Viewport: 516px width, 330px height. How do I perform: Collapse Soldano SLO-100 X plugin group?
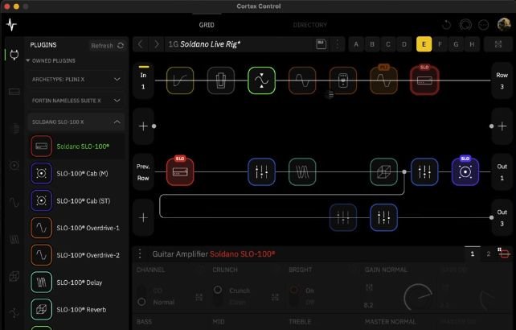[76, 122]
